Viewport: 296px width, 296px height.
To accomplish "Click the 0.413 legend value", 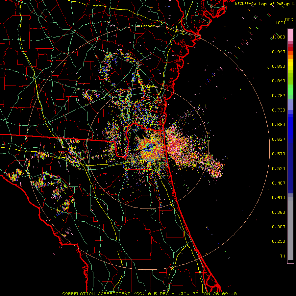I will (279, 198).
